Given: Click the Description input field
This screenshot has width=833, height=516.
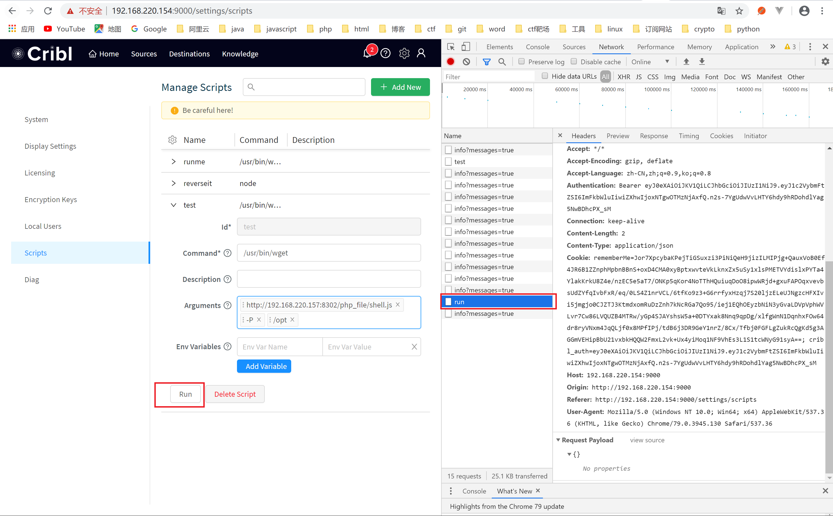Looking at the screenshot, I should pyautogui.click(x=329, y=279).
